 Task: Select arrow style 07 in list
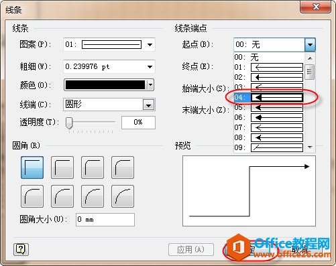coord(269,127)
